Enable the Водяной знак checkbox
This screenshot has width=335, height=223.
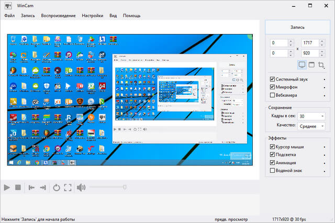click(x=272, y=170)
